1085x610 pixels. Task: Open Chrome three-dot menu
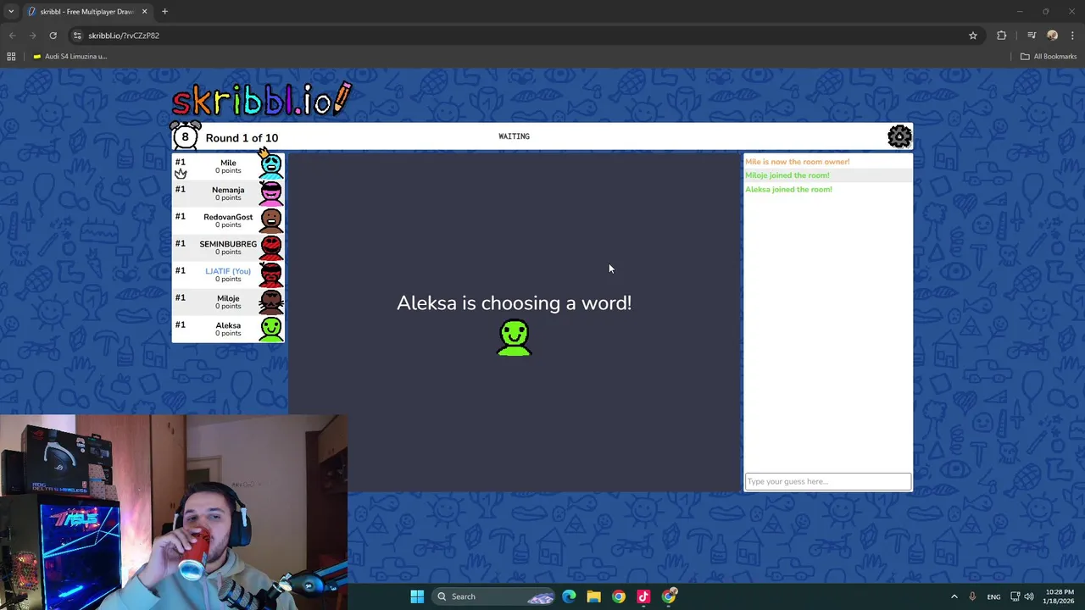pyautogui.click(x=1073, y=36)
